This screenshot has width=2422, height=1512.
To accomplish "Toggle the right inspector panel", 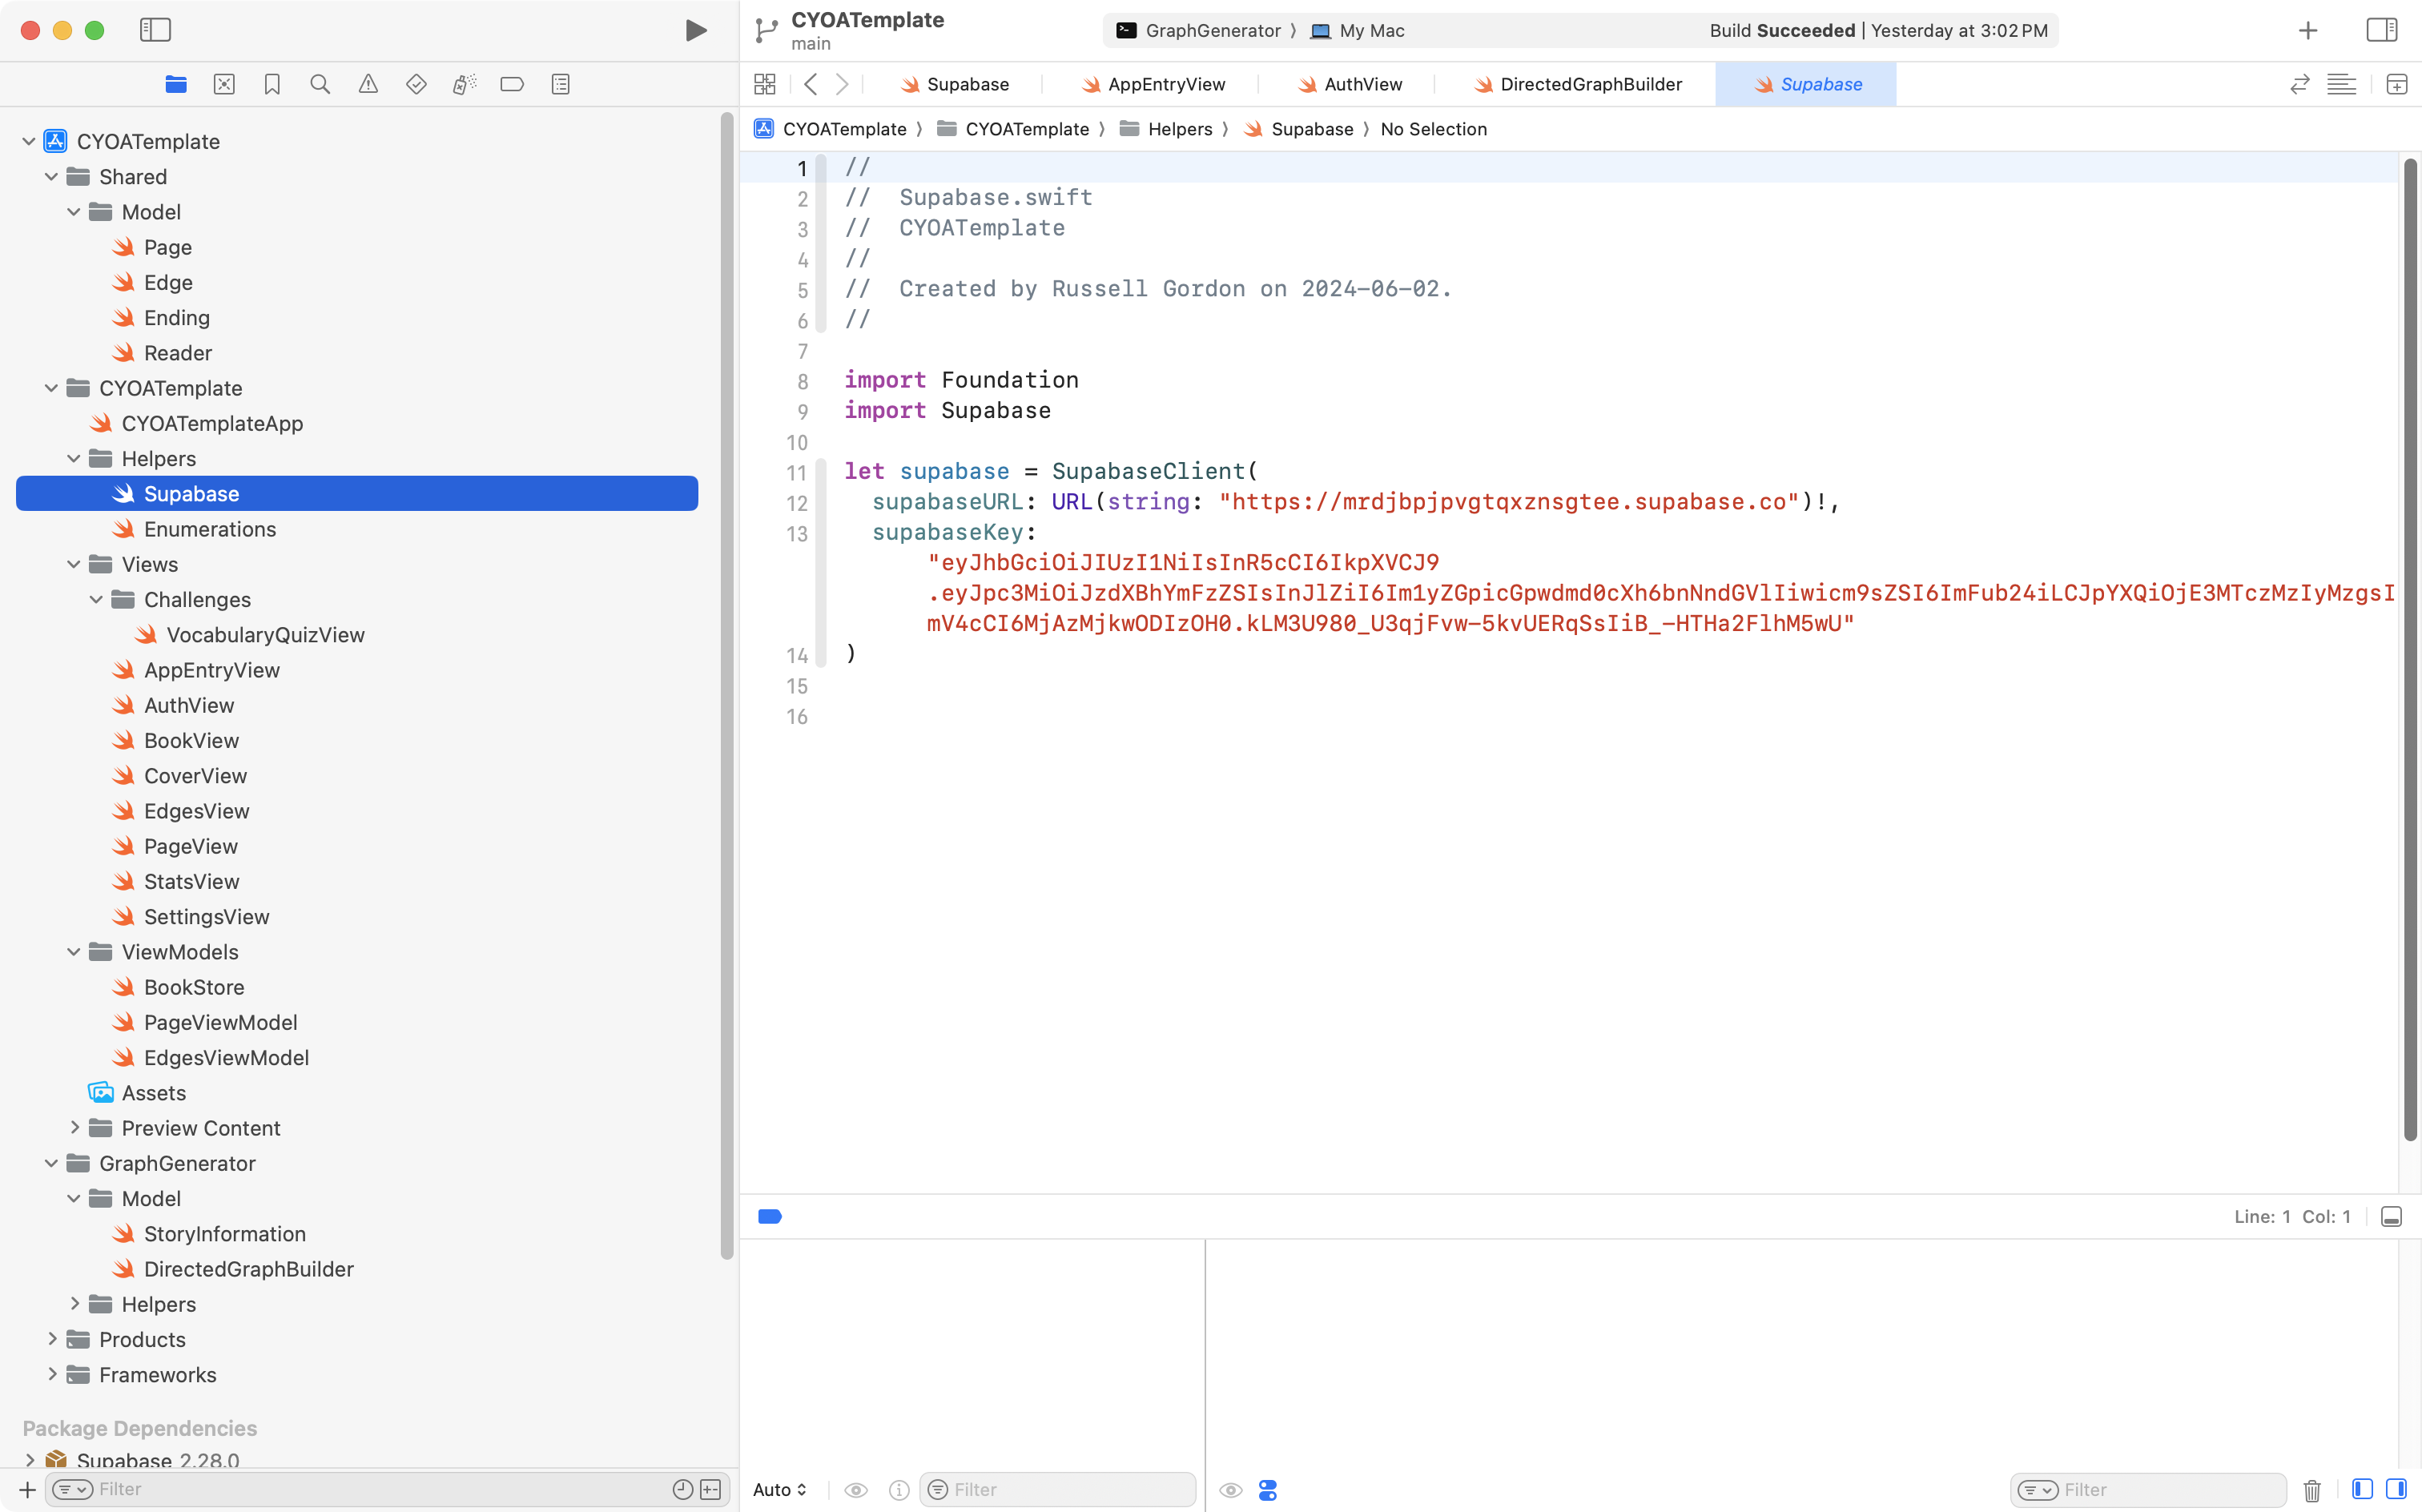I will pos(2382,30).
